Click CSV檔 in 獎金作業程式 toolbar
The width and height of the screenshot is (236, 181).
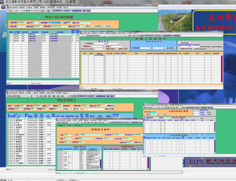click(x=70, y=96)
